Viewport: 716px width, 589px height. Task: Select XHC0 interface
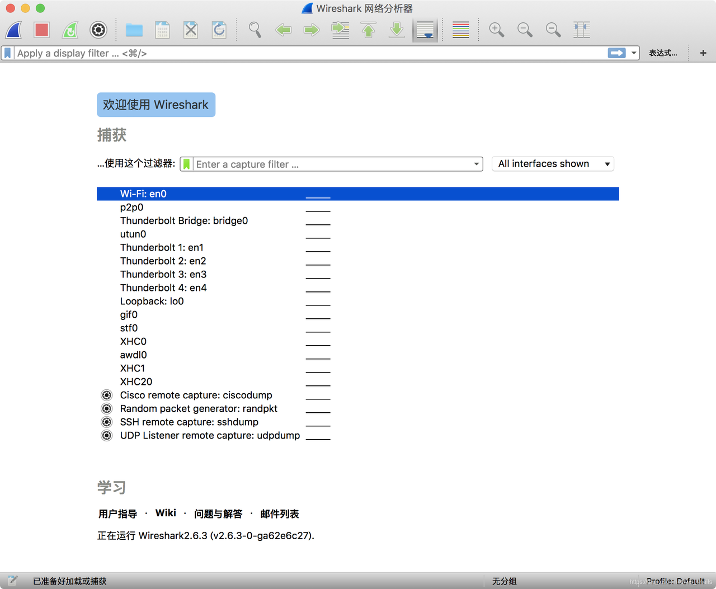click(357, 341)
